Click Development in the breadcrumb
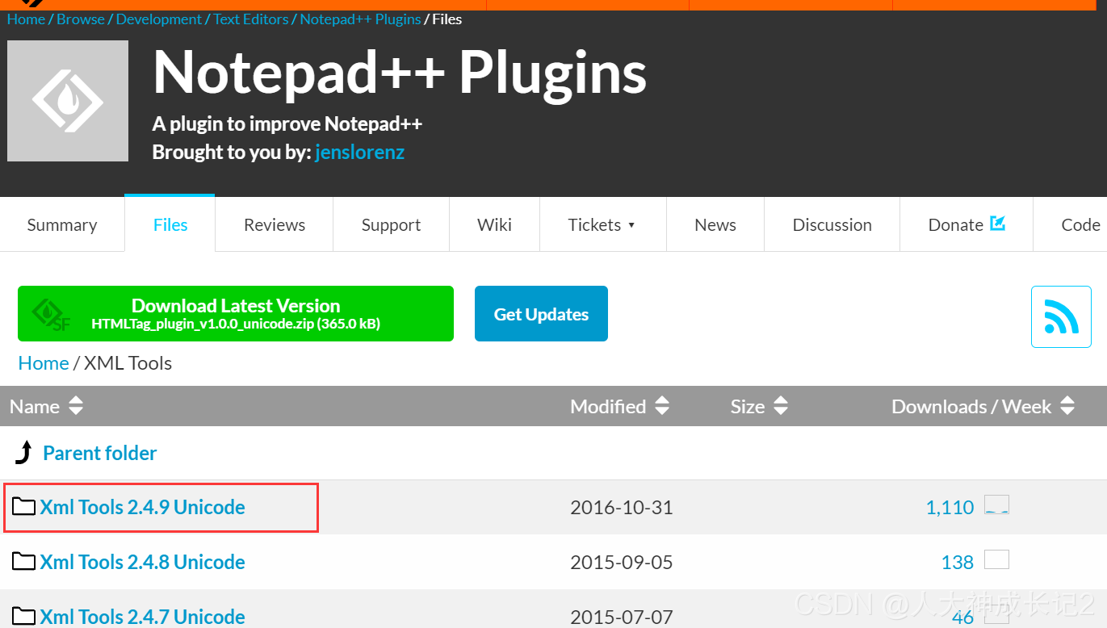Screen dimensions: 1107x628 tap(159, 19)
